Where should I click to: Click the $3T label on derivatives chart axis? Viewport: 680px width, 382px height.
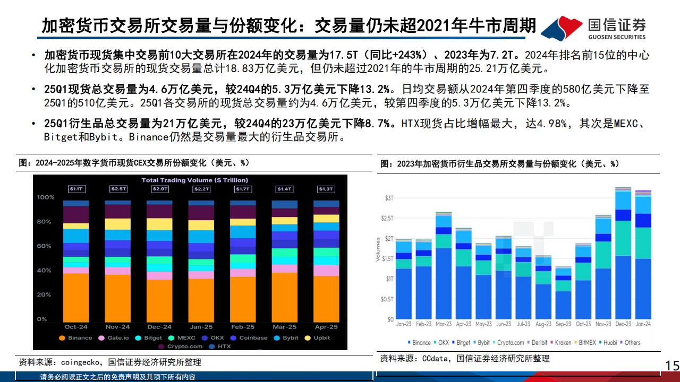click(x=389, y=197)
